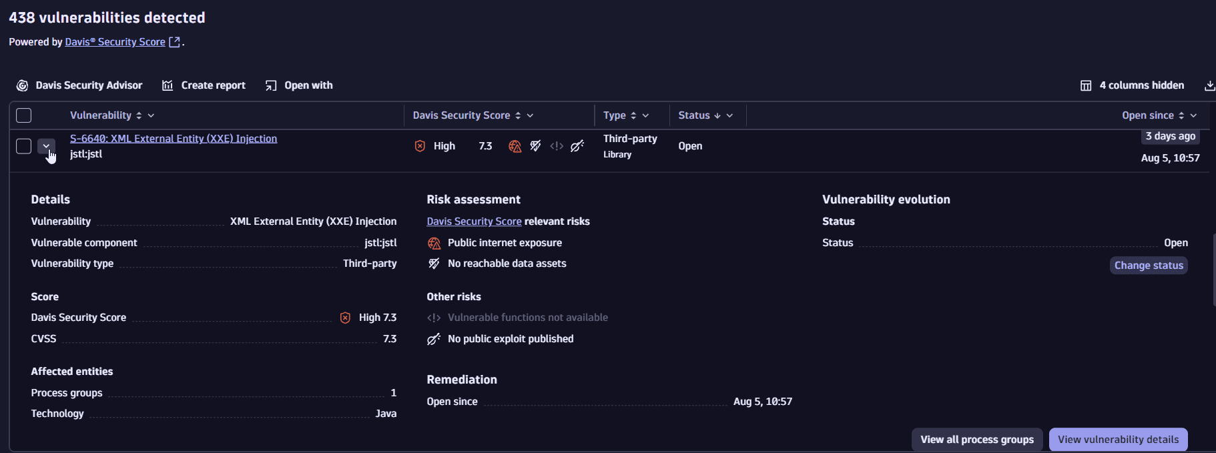Viewport: 1216px width, 453px height.
Task: Click the 'Open' status cell in the S-6640 row
Action: pyautogui.click(x=690, y=146)
